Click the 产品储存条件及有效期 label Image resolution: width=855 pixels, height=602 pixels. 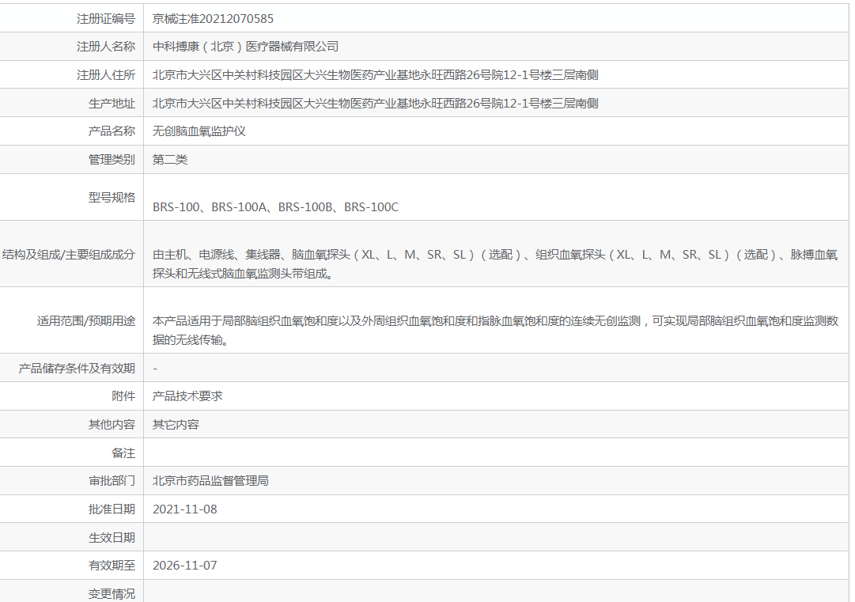tap(77, 369)
